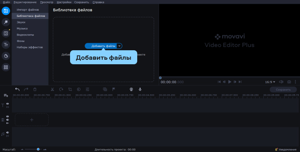Screen dimensions: 300x152
Task: Start webcam recording
Action: (x=131, y=89)
